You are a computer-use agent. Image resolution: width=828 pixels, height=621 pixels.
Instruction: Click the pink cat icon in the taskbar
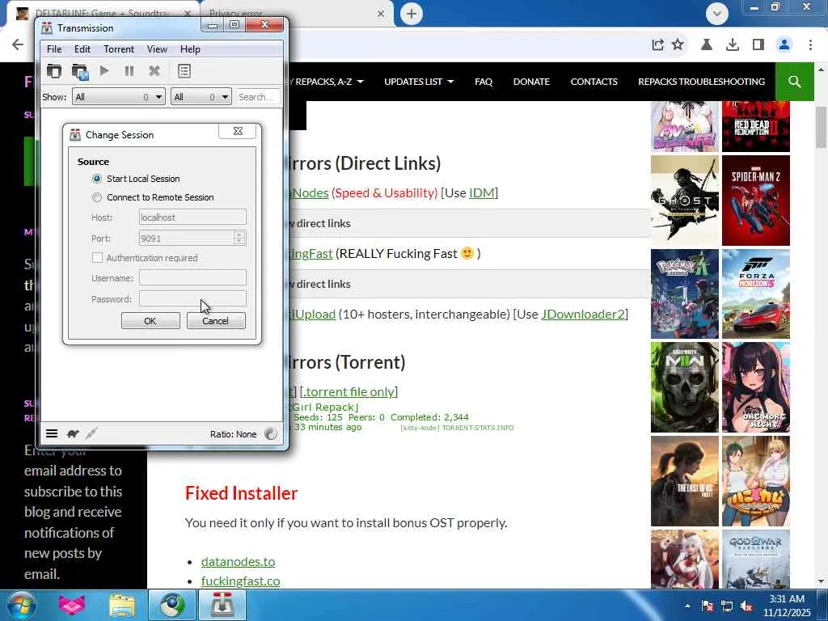[x=72, y=605]
